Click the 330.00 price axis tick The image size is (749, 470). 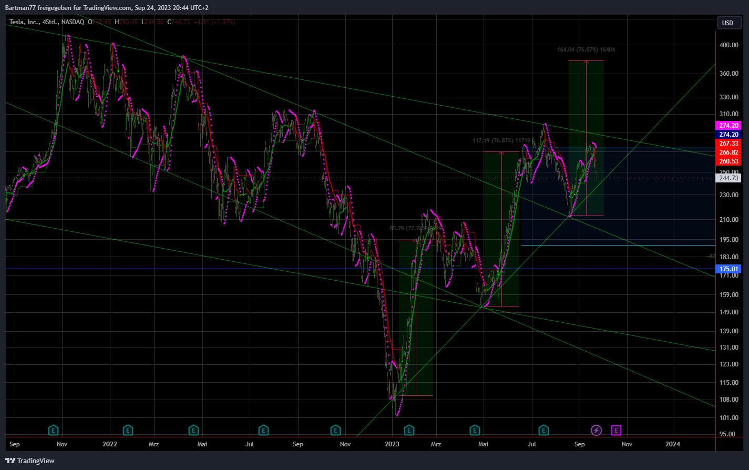point(729,97)
